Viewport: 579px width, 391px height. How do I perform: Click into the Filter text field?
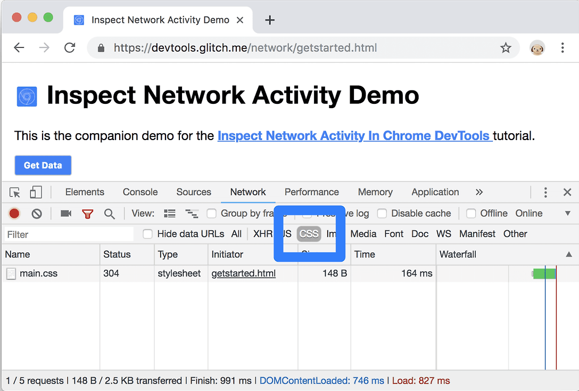pos(69,234)
